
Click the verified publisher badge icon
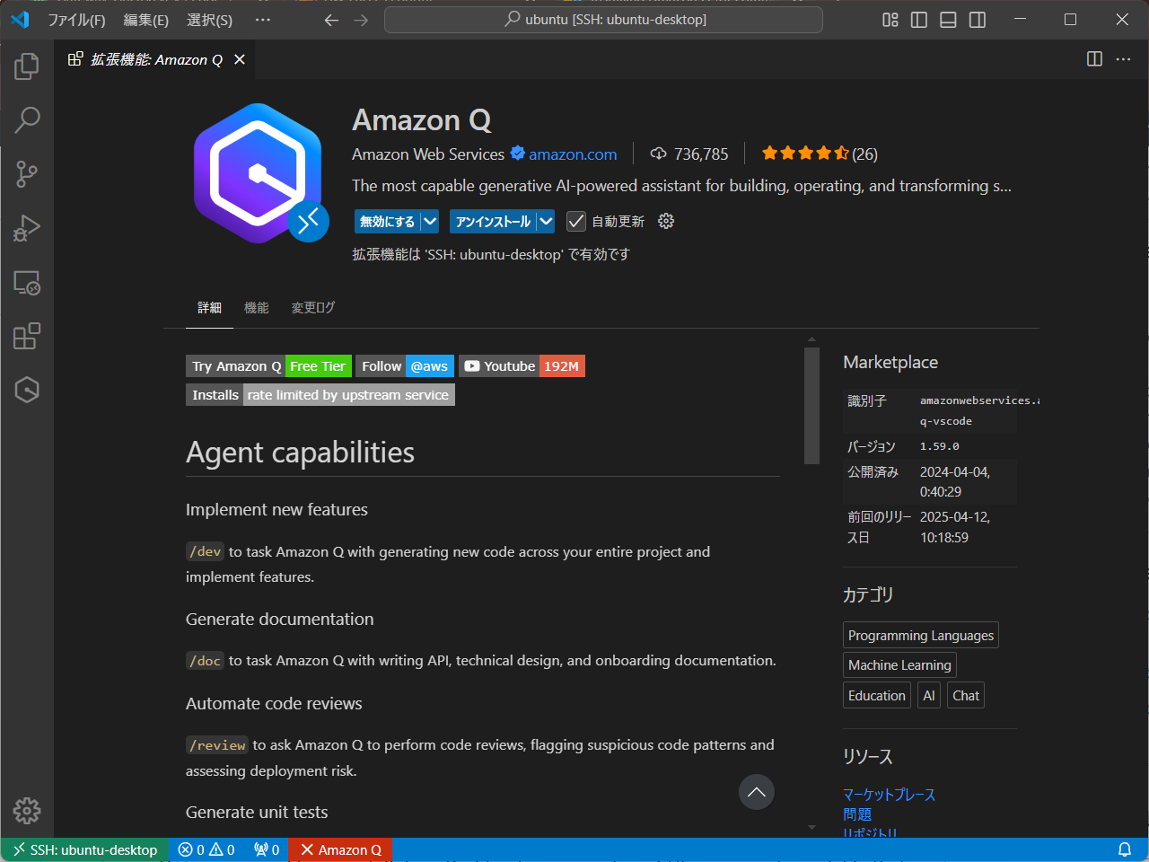(x=518, y=154)
